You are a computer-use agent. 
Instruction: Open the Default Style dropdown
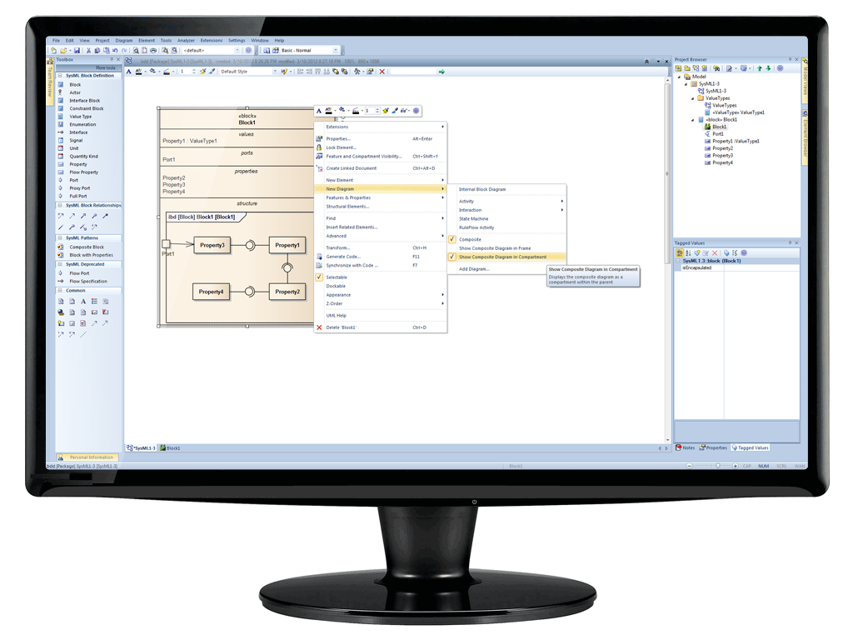274,72
